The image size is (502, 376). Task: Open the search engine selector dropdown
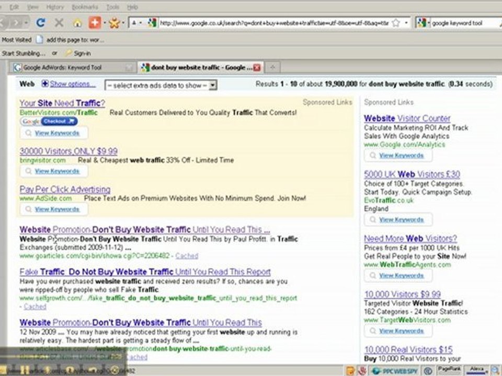(x=428, y=22)
